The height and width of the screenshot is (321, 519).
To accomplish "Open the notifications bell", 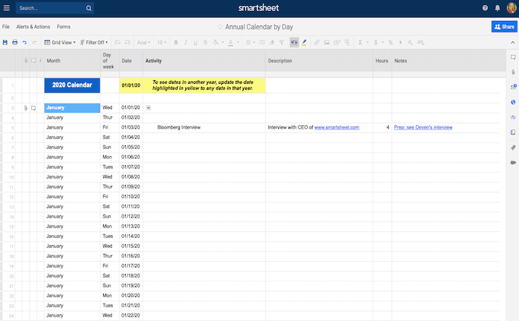I will tap(497, 8).
